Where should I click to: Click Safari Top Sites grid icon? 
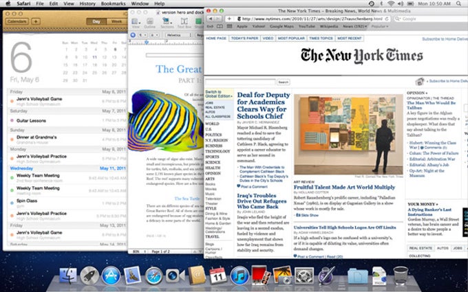point(229,26)
